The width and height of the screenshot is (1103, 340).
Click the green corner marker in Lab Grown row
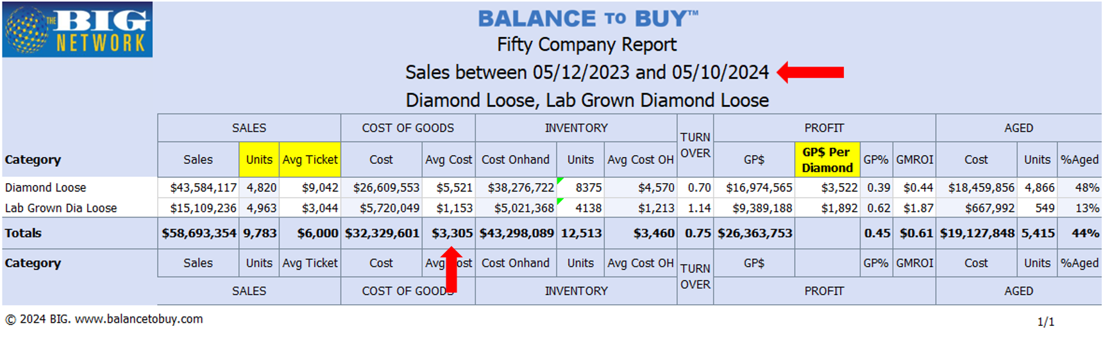[x=560, y=201]
